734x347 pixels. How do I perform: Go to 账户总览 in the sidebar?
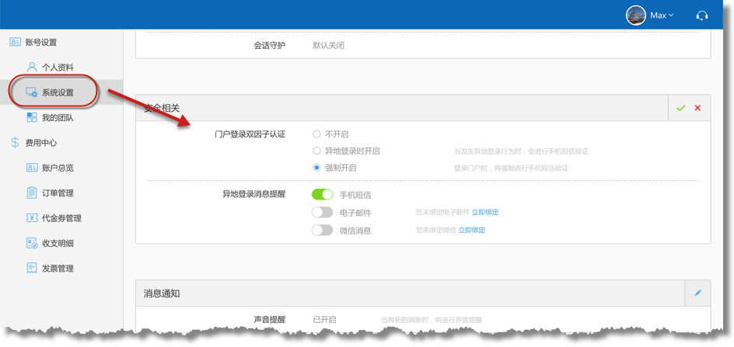pos(58,168)
